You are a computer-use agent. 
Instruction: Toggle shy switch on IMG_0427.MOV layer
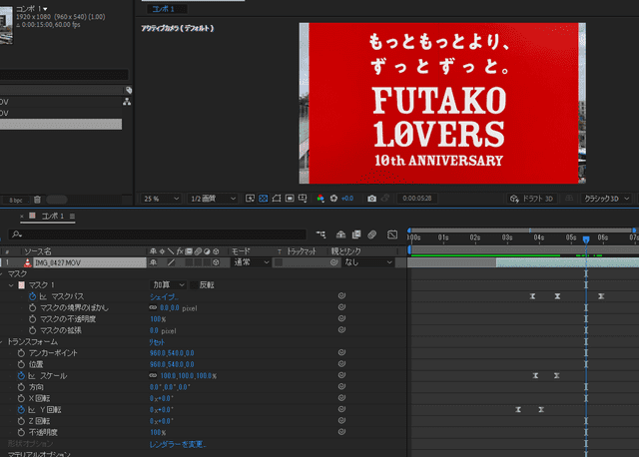coord(153,262)
